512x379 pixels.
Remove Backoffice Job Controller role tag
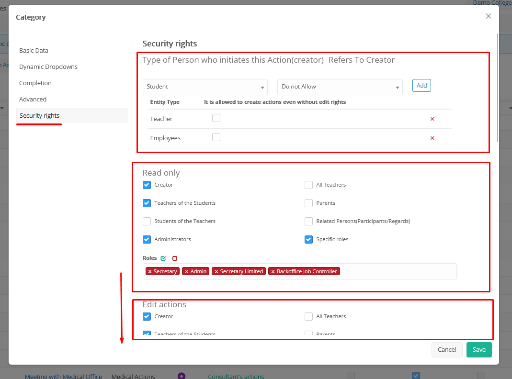273,271
